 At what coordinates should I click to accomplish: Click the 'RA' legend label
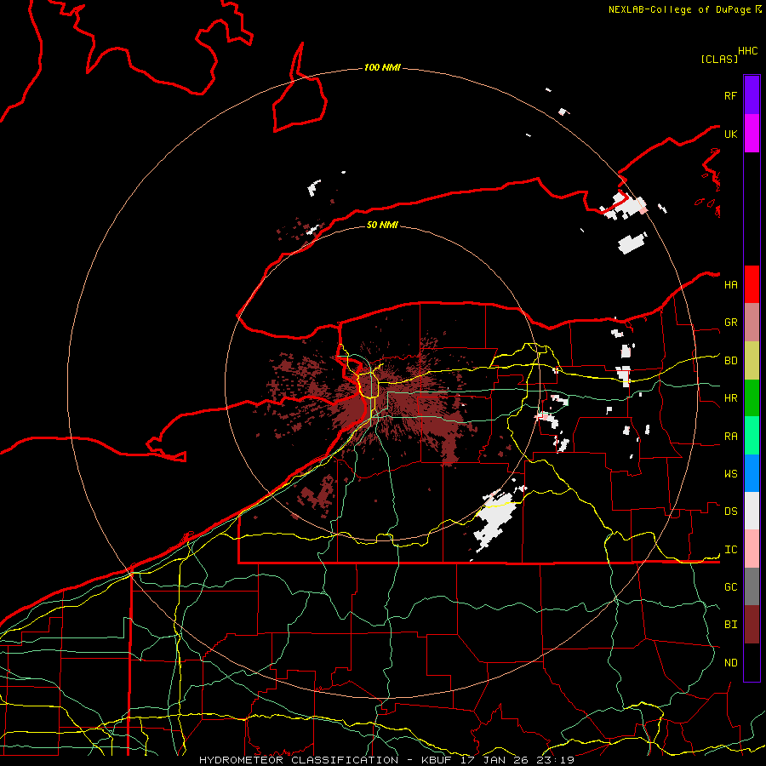click(730, 437)
